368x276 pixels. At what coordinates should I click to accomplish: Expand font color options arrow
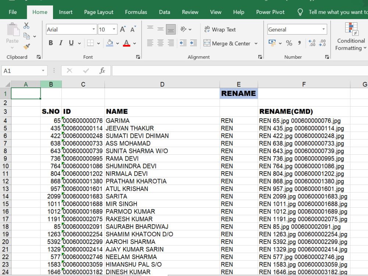coord(134,43)
